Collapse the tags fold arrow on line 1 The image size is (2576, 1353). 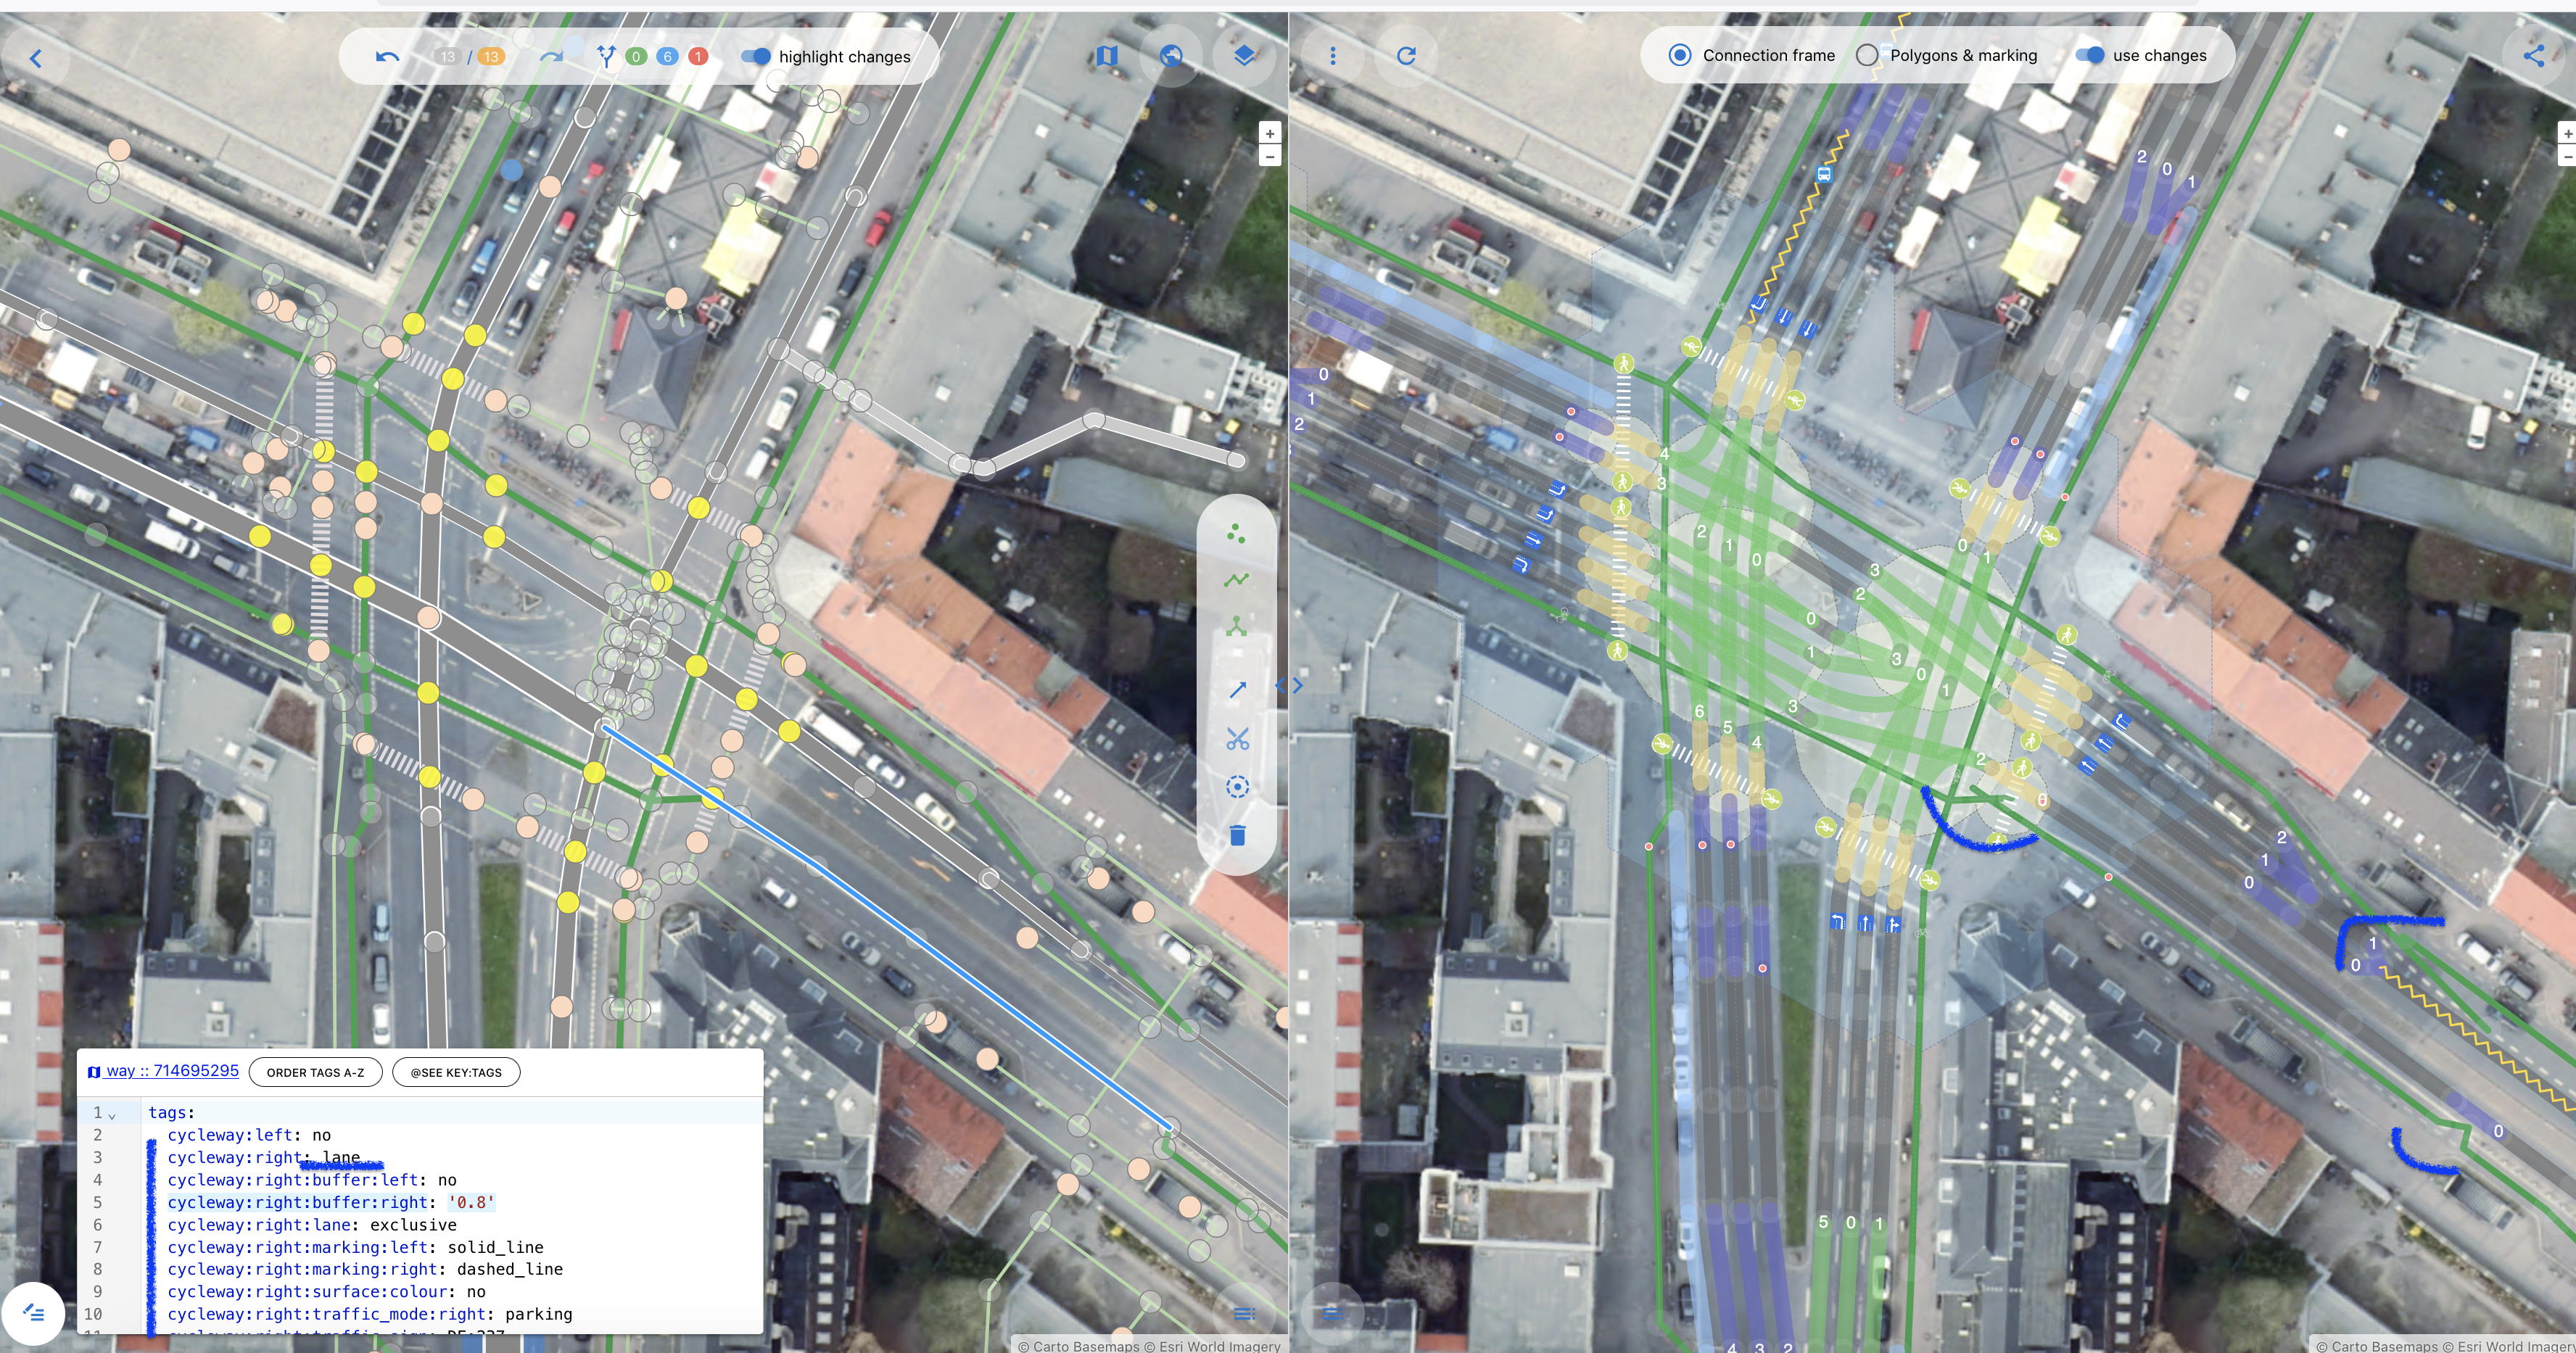(x=112, y=1114)
